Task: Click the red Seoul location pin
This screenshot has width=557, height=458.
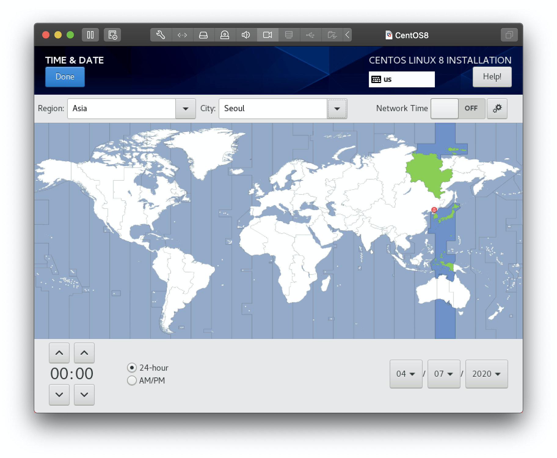Action: [x=434, y=210]
